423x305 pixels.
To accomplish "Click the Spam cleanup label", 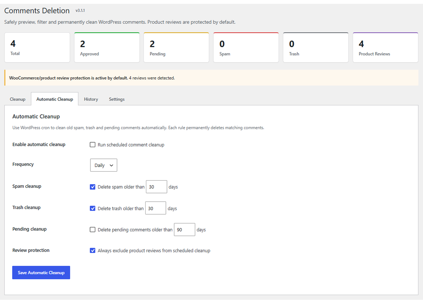I will [27, 186].
